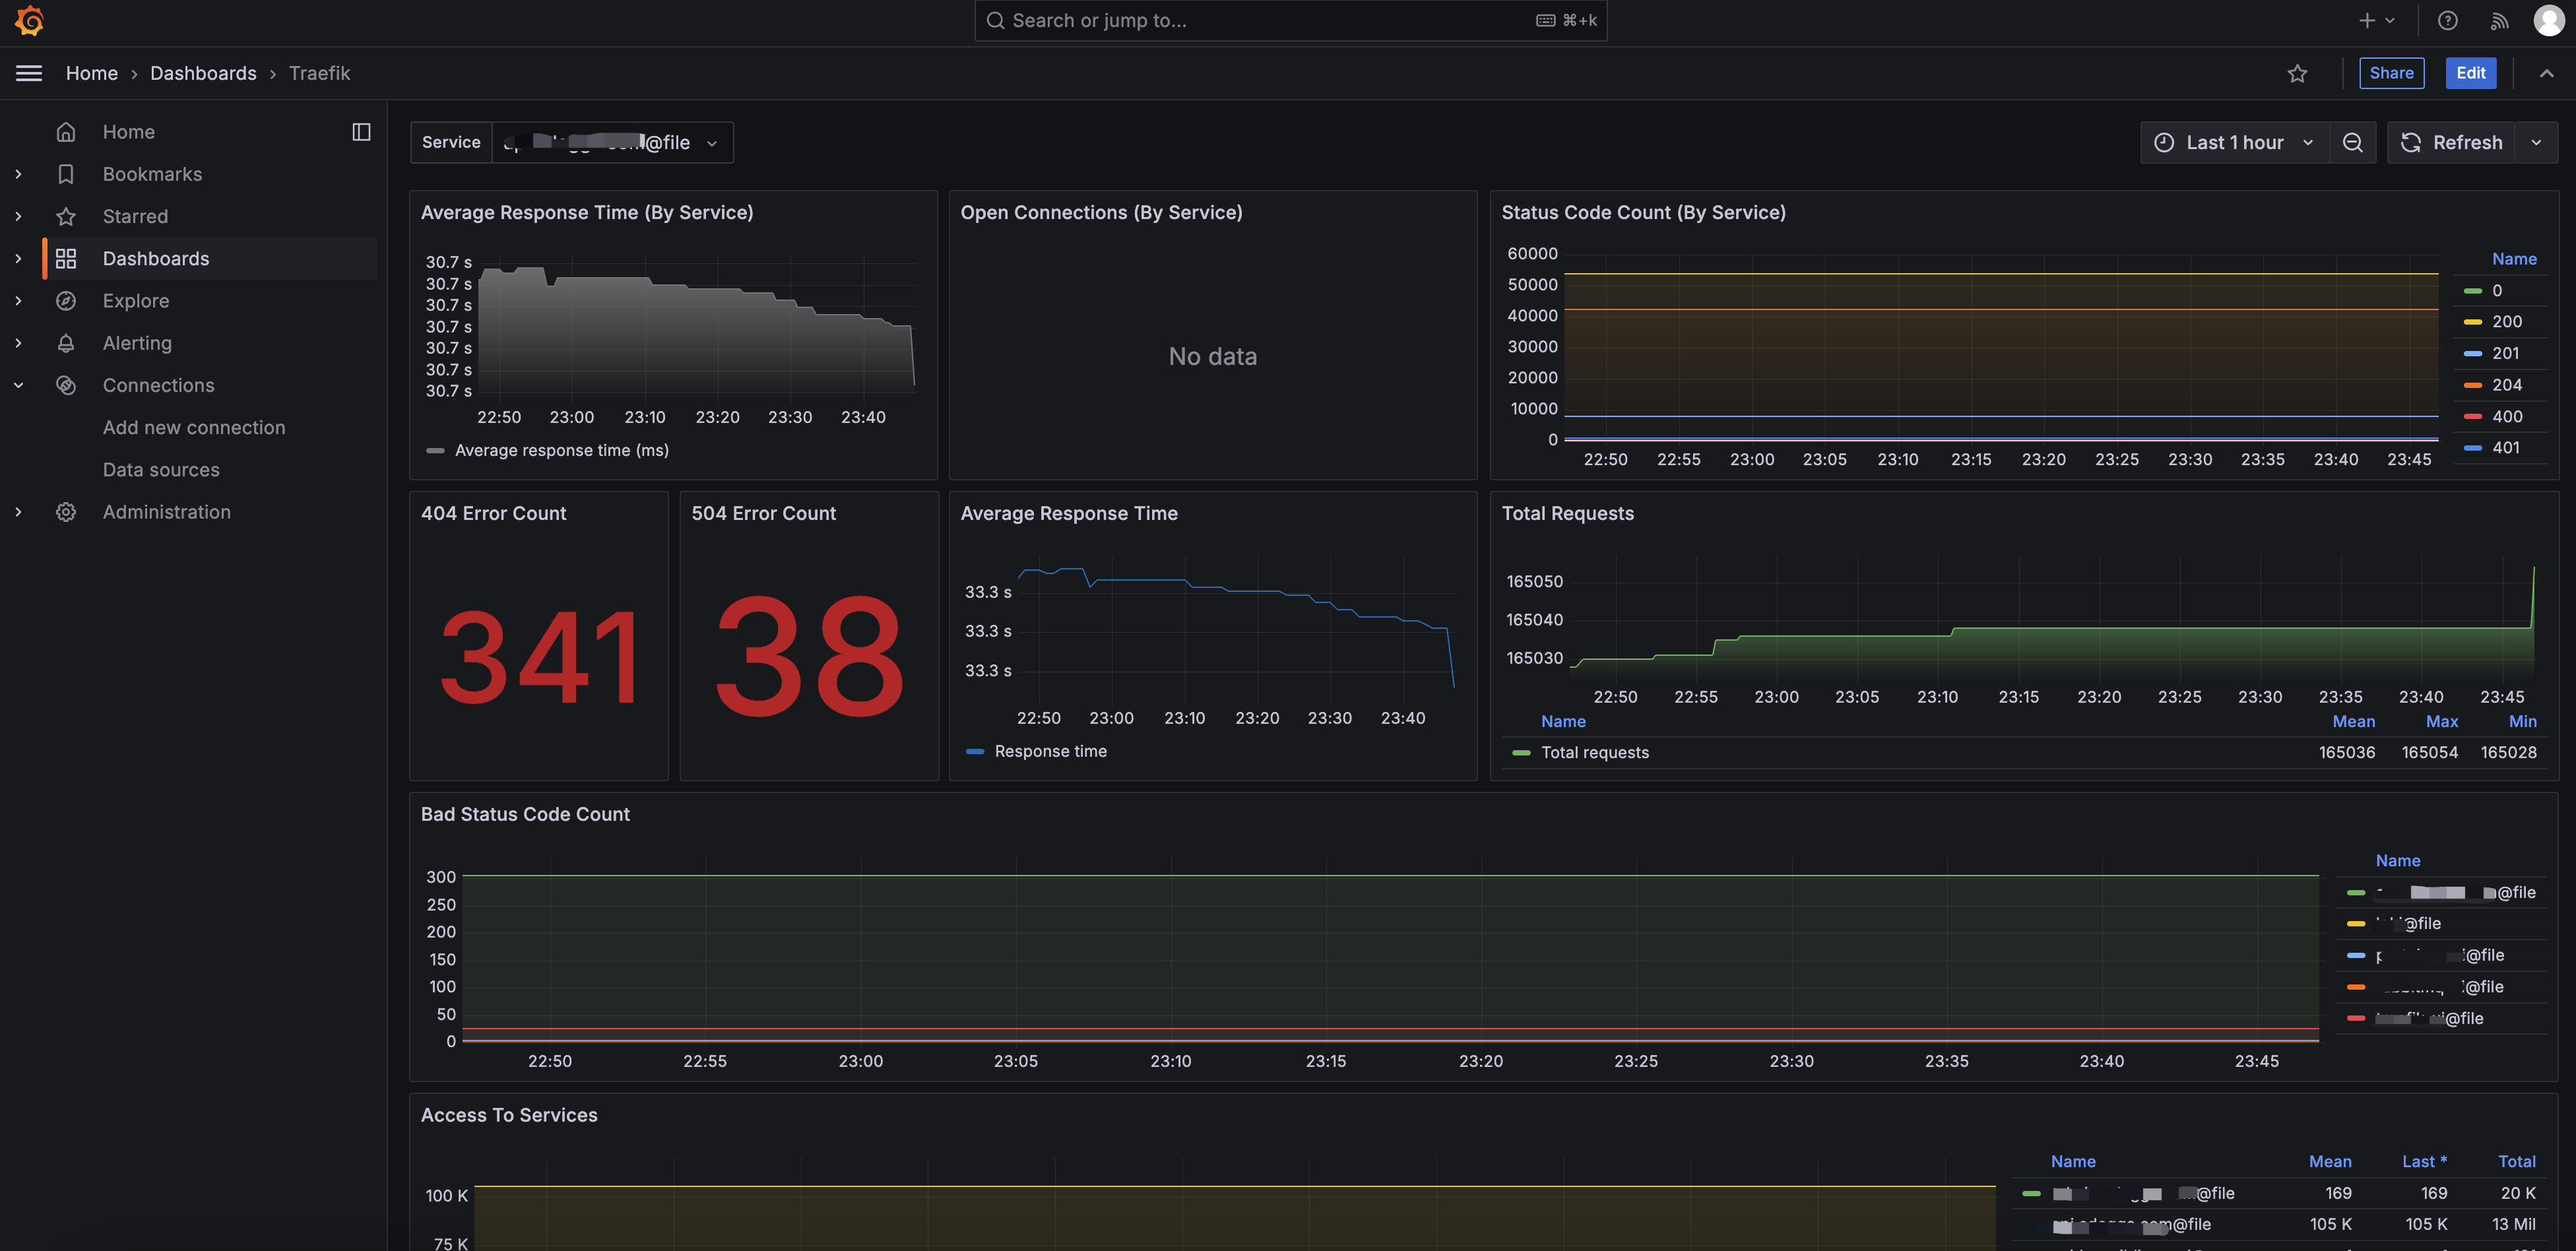Open the hamburger navigation menu

[x=28, y=72]
